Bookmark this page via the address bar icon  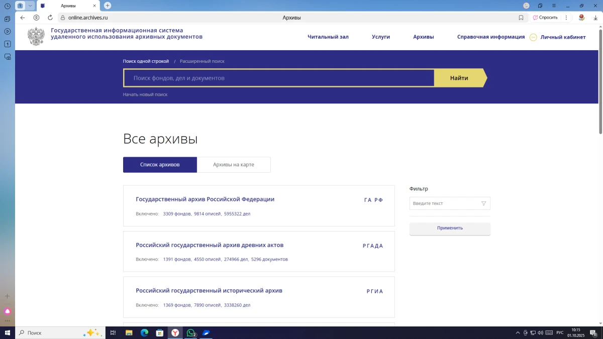521,18
